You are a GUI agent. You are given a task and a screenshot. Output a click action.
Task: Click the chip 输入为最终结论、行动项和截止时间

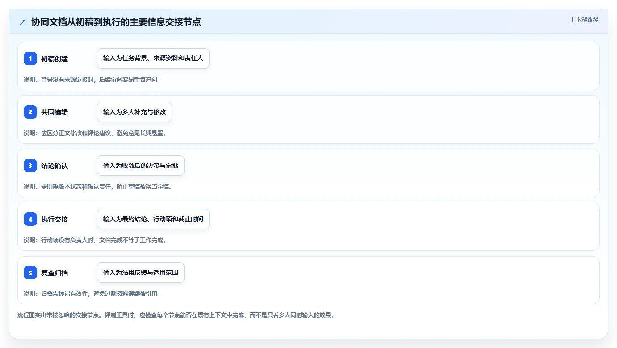coord(153,219)
